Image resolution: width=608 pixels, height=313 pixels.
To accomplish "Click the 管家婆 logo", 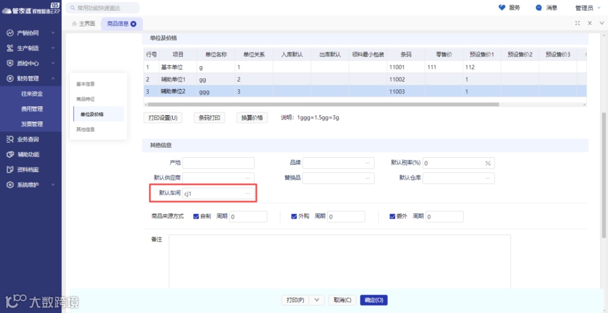I will point(31,8).
